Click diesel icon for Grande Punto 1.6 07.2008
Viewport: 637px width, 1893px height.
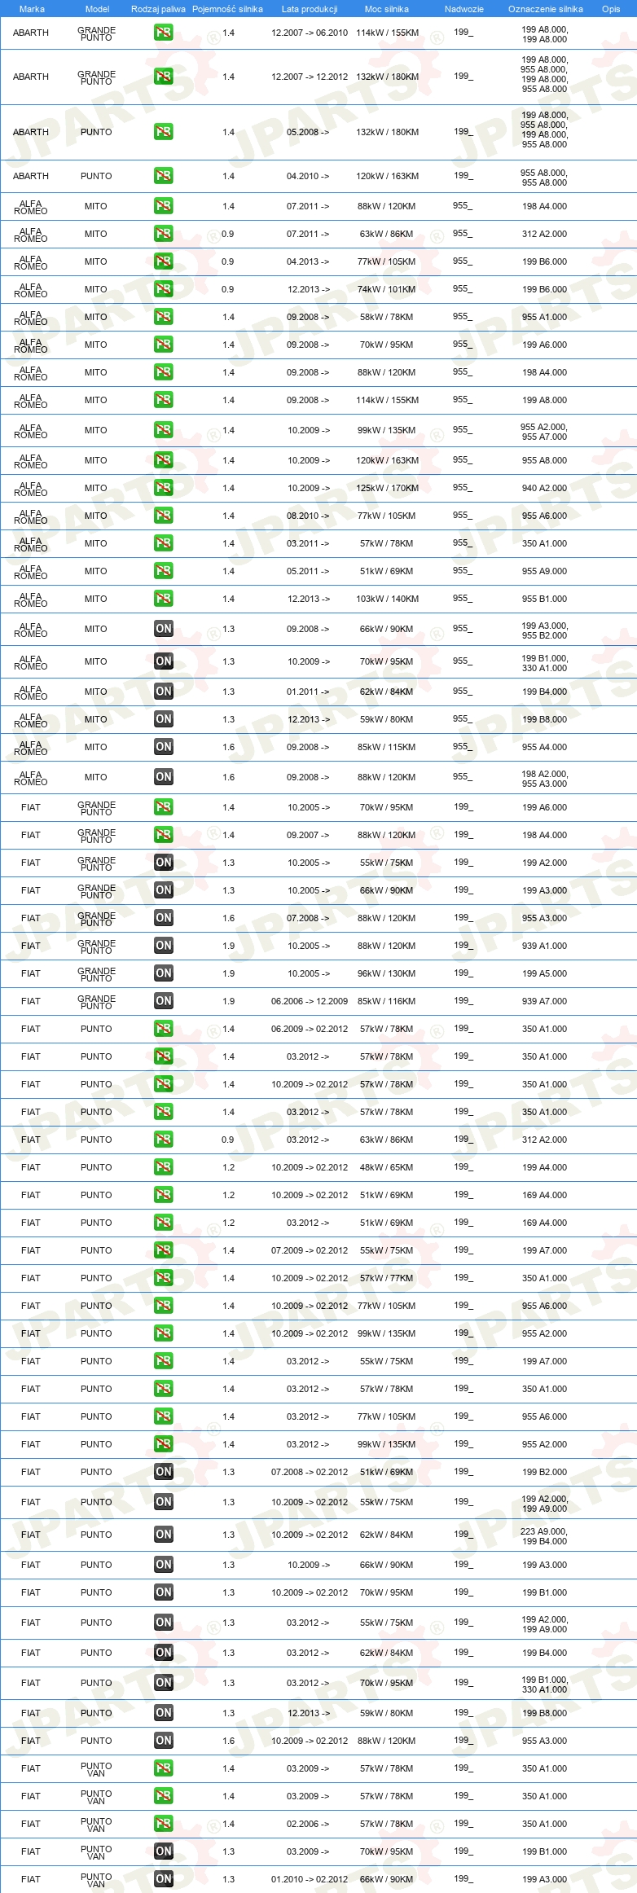pos(163,918)
